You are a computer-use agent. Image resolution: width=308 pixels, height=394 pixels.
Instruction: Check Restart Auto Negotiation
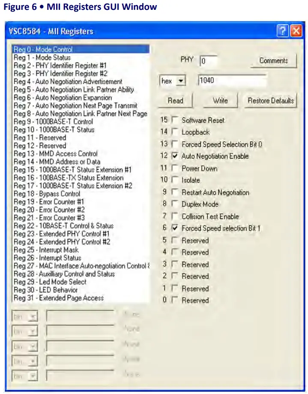click(175, 192)
